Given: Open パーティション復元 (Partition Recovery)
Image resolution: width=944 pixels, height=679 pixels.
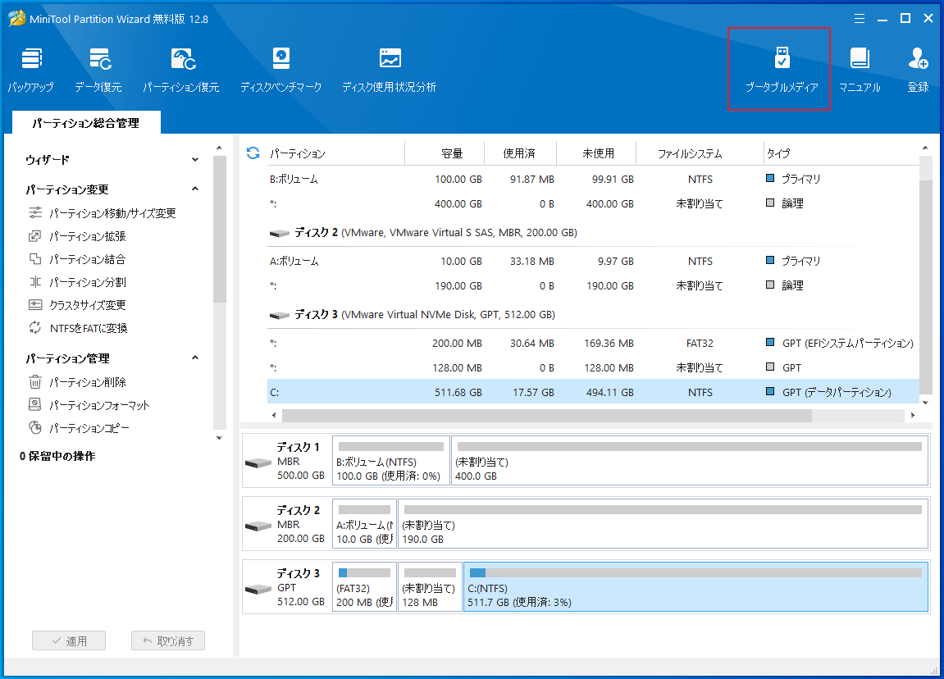Looking at the screenshot, I should pyautogui.click(x=181, y=70).
